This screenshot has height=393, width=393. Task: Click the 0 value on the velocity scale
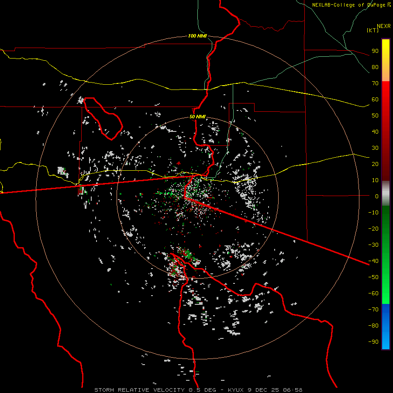(x=377, y=196)
